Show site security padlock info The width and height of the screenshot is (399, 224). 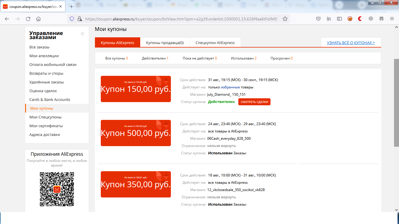click(x=79, y=19)
